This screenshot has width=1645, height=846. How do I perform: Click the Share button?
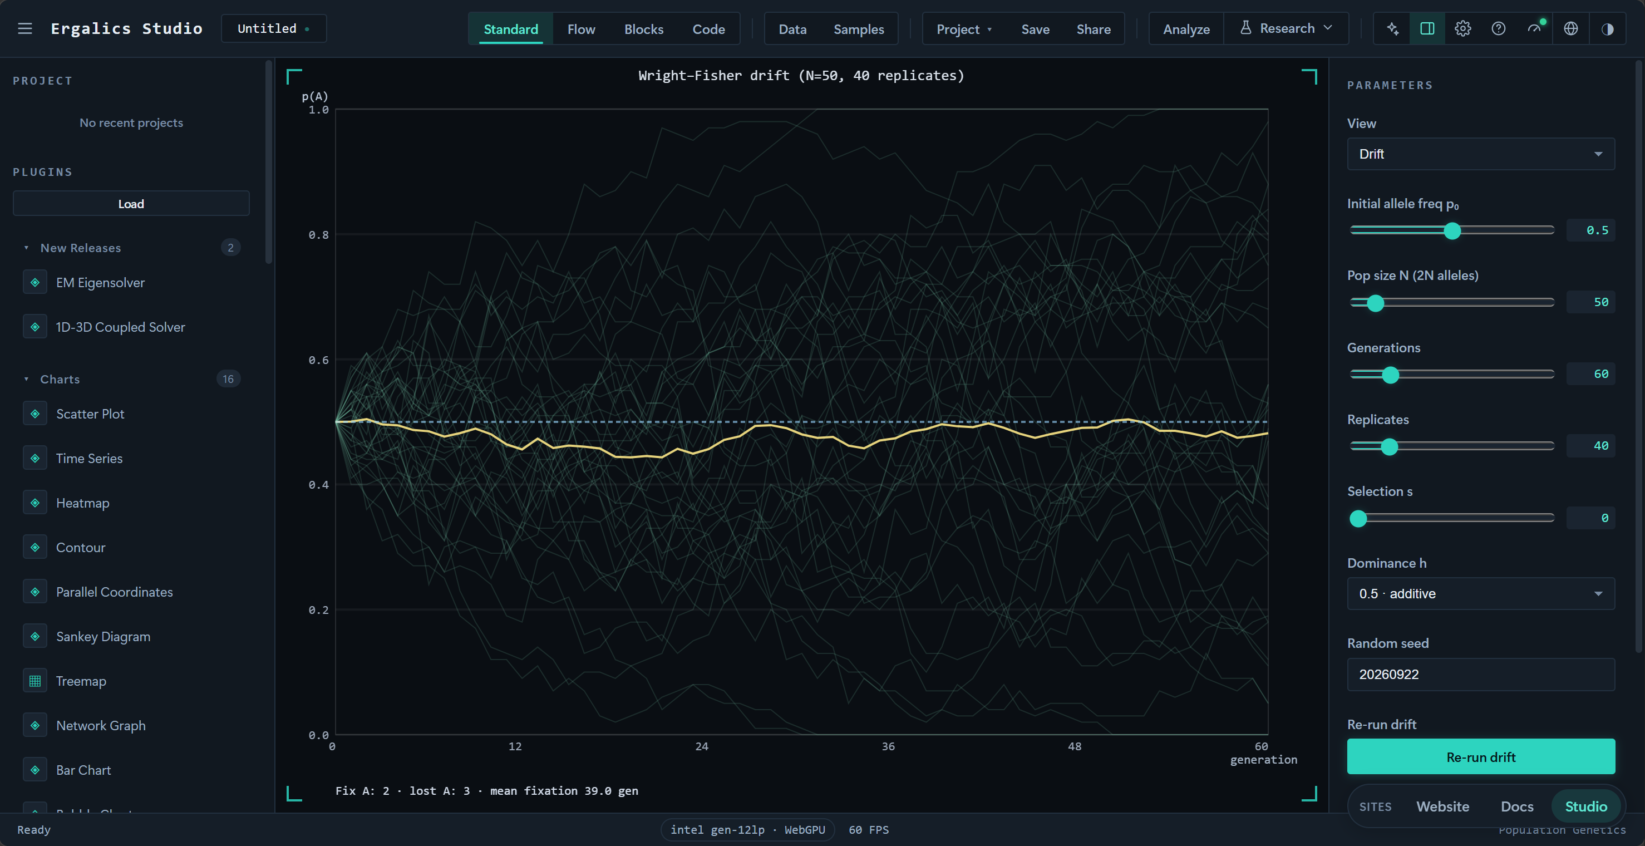click(1094, 29)
